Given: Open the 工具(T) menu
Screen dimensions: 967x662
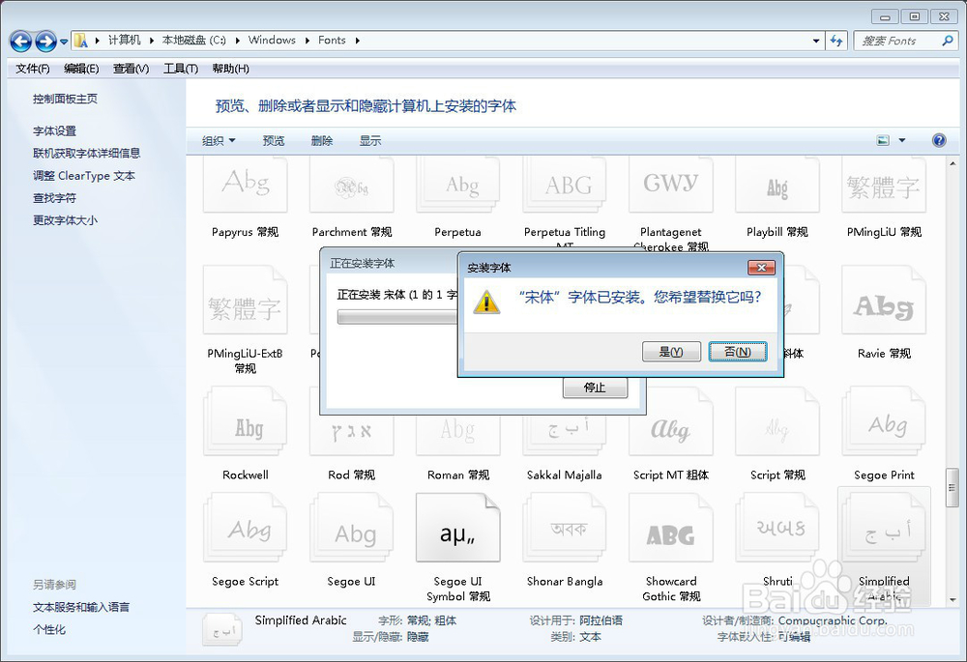Looking at the screenshot, I should click(x=182, y=69).
